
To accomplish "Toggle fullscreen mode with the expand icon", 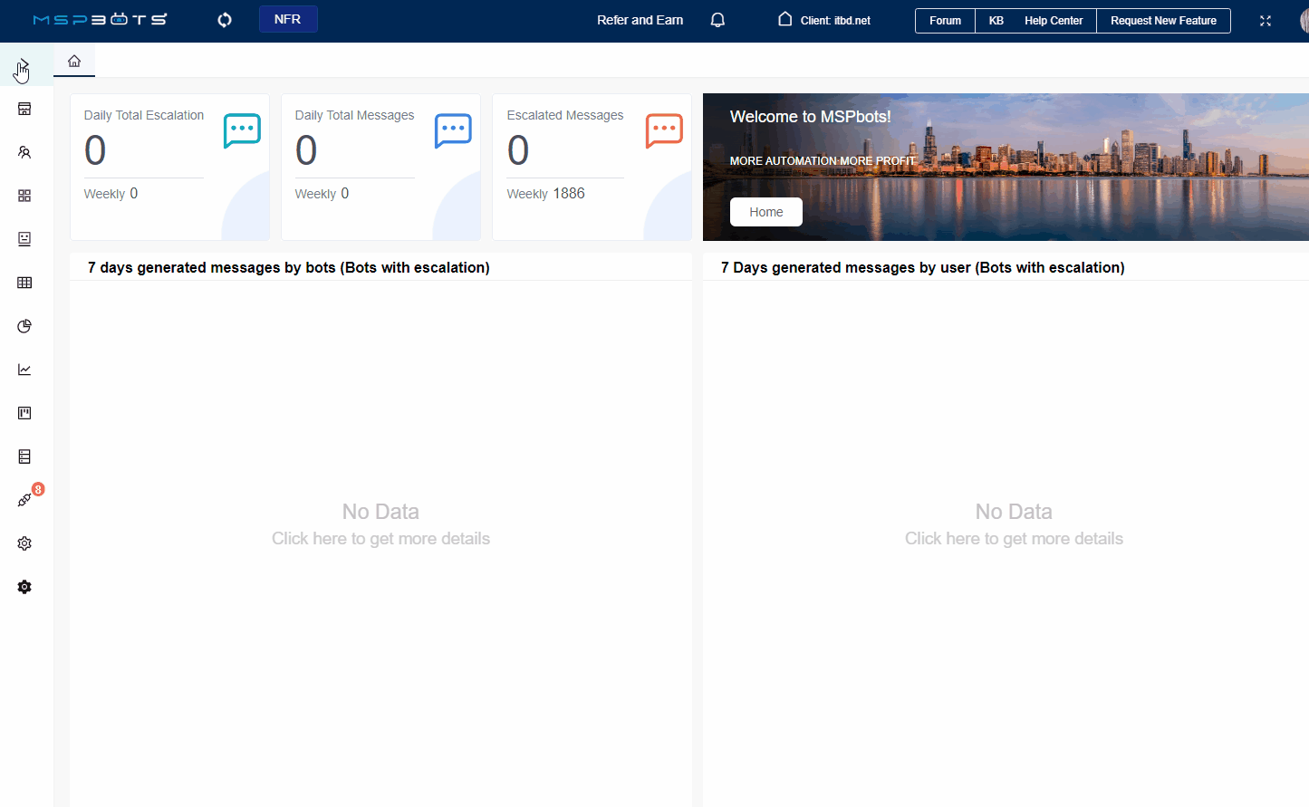I will (x=1266, y=21).
